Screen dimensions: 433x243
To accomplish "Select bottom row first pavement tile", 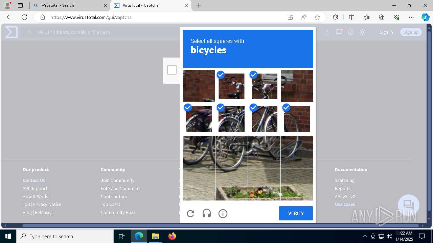I will pos(199,184).
